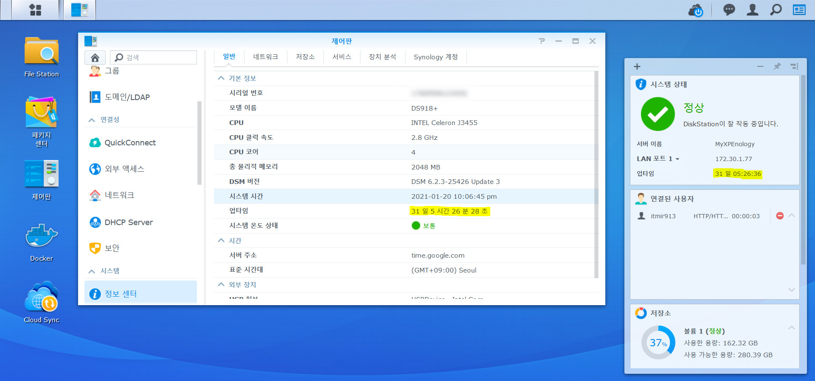815x381 pixels.
Task: Collapse the 연결성 sidebar section
Action: pyautogui.click(x=92, y=120)
